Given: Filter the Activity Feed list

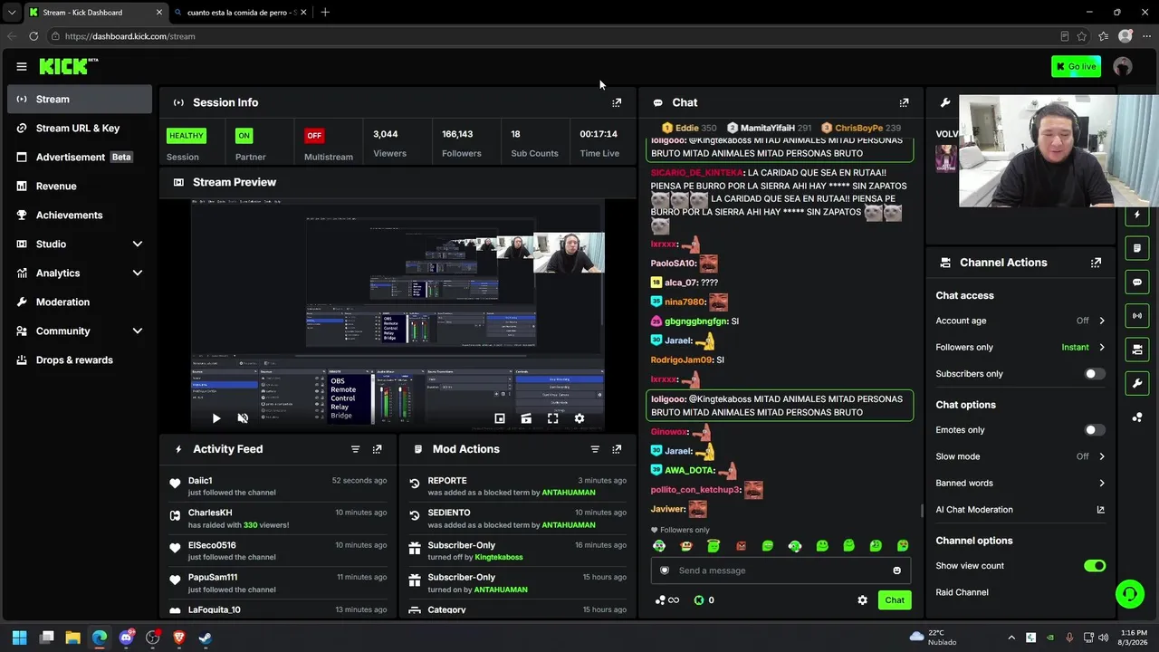Looking at the screenshot, I should coord(355,449).
